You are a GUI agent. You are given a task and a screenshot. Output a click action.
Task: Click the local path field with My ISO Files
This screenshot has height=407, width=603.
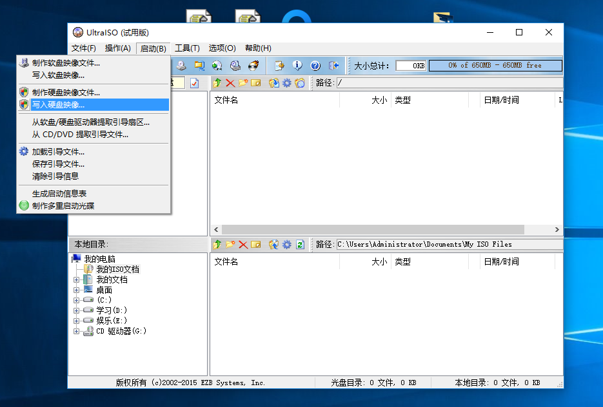tap(450, 245)
